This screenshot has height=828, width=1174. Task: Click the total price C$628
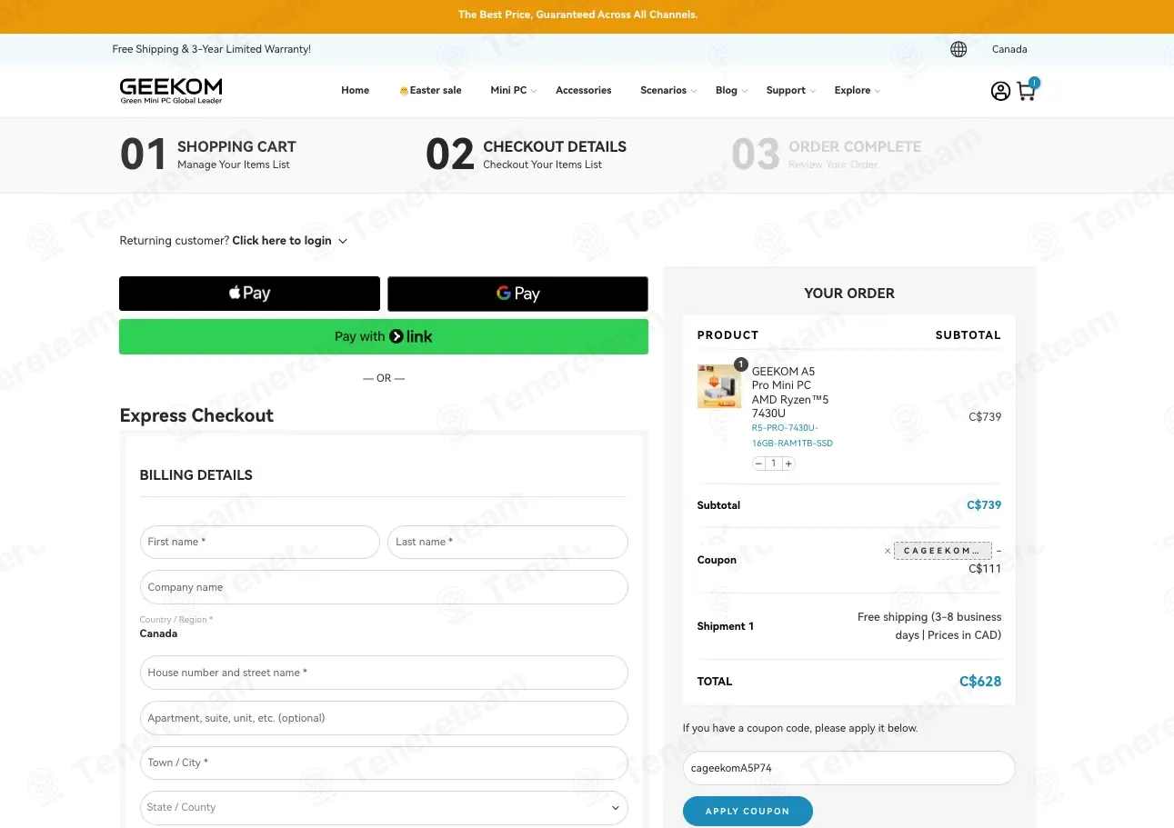pyautogui.click(x=980, y=682)
